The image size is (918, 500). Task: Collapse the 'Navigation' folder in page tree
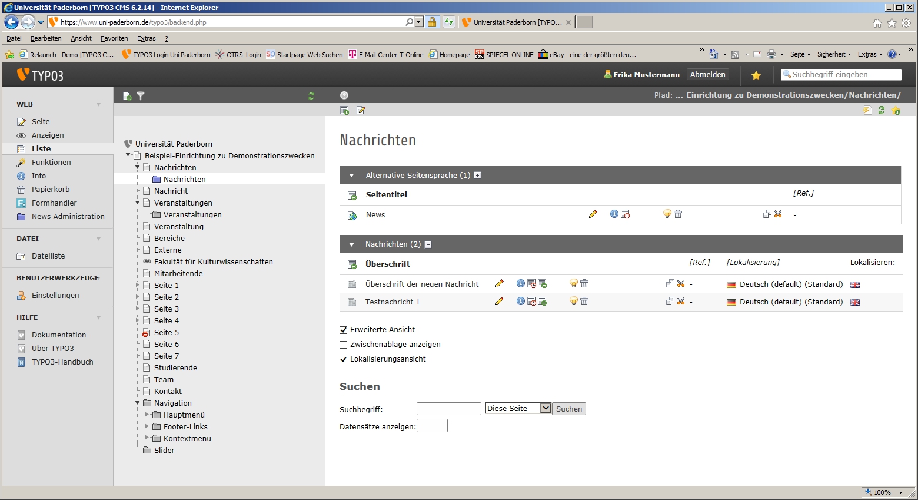pyautogui.click(x=138, y=403)
